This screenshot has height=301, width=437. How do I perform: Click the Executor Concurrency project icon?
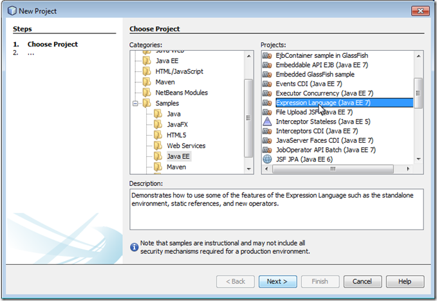coord(267,93)
